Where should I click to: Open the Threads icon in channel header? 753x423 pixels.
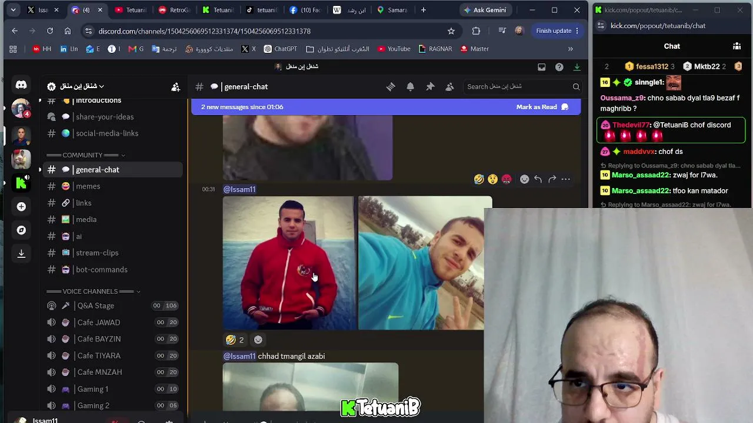click(391, 86)
